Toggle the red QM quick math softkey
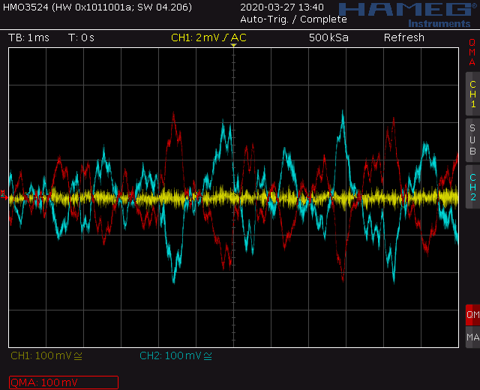 point(472,314)
